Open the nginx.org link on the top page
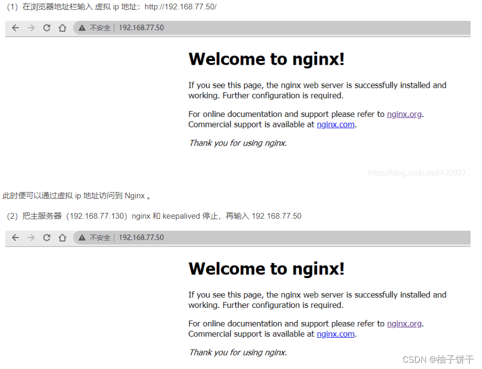This screenshot has width=482, height=369. pos(404,114)
